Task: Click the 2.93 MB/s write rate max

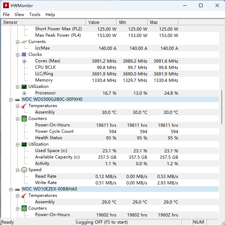Action: coord(168,183)
